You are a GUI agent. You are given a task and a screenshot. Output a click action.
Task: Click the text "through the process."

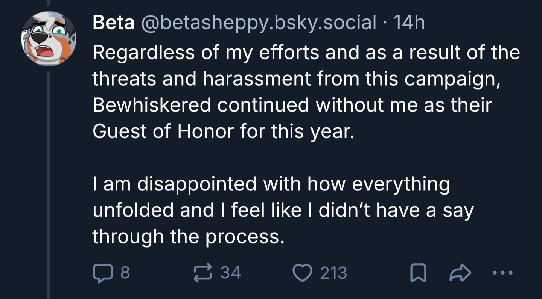click(x=187, y=236)
